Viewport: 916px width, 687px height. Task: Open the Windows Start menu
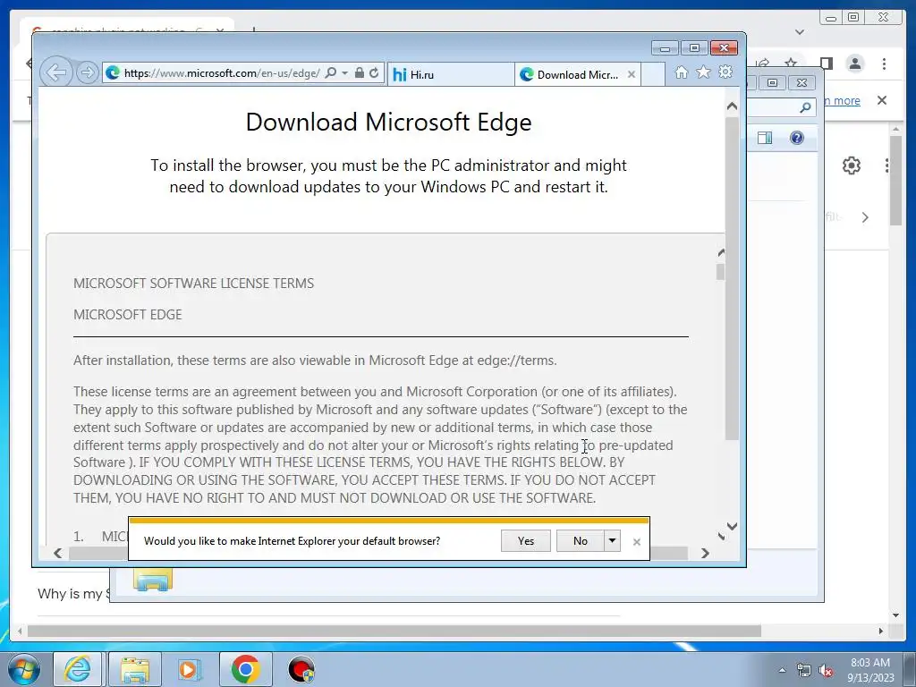click(23, 669)
